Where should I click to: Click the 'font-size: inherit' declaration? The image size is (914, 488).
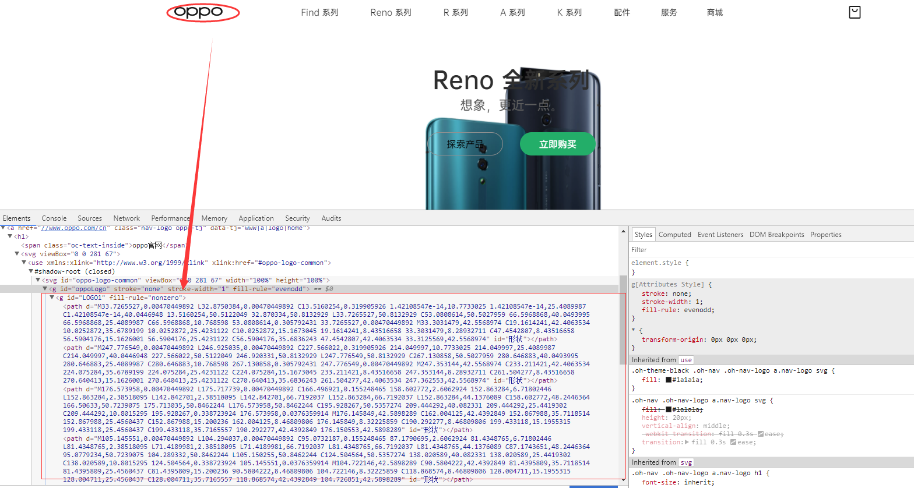(678, 482)
